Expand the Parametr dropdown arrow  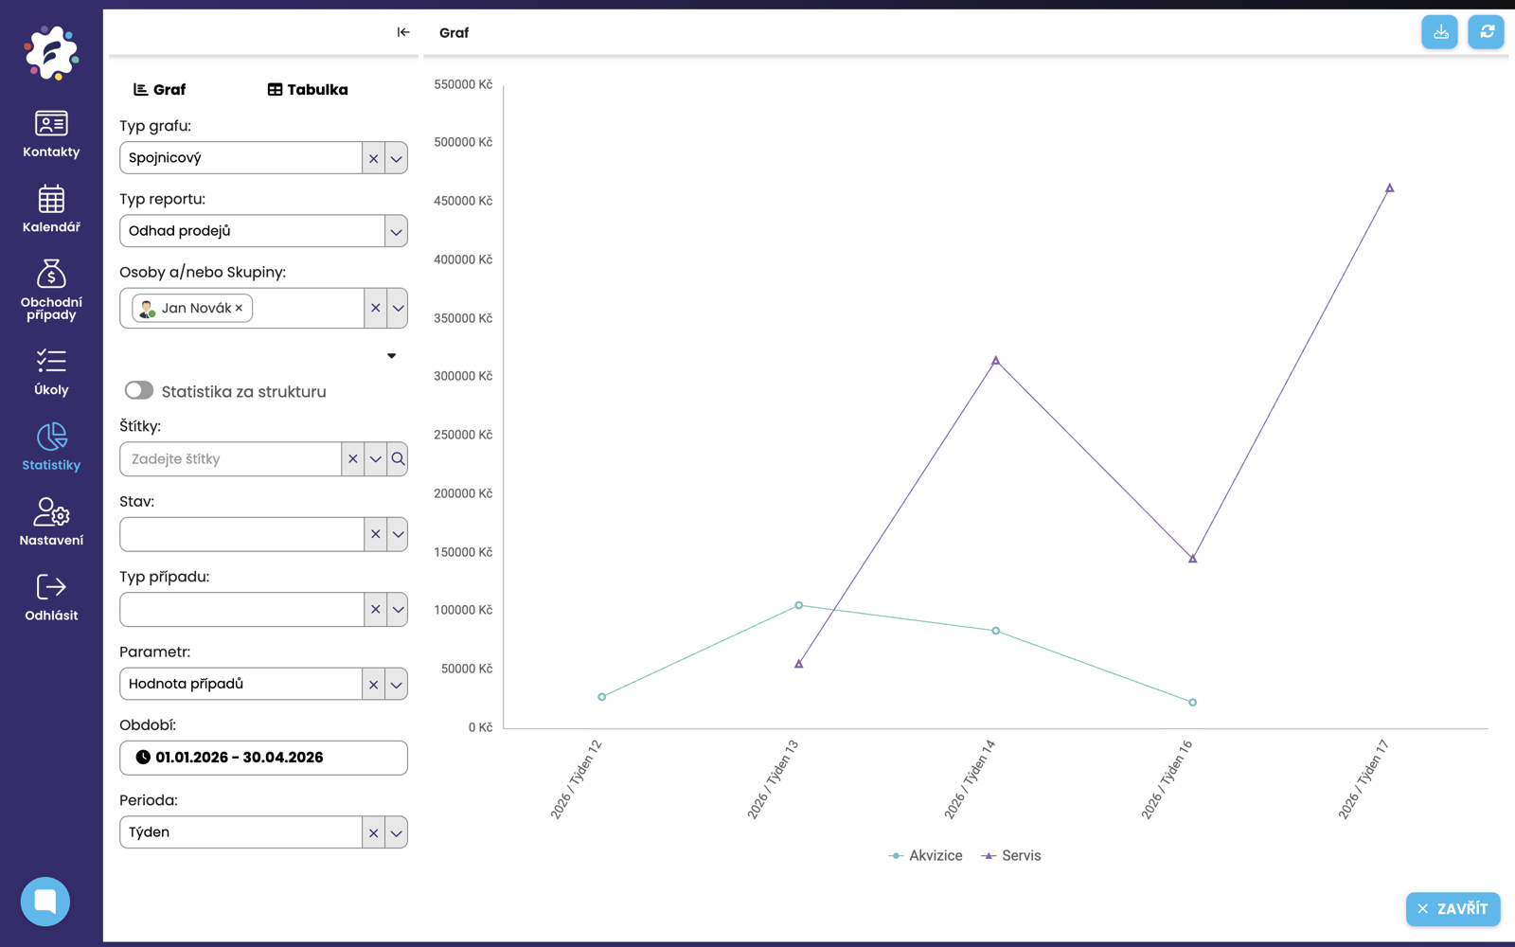tap(396, 685)
